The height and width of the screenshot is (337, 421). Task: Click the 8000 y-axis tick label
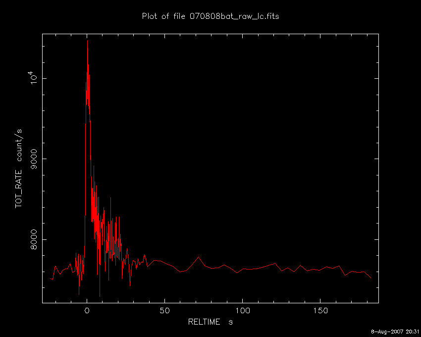[x=34, y=239]
